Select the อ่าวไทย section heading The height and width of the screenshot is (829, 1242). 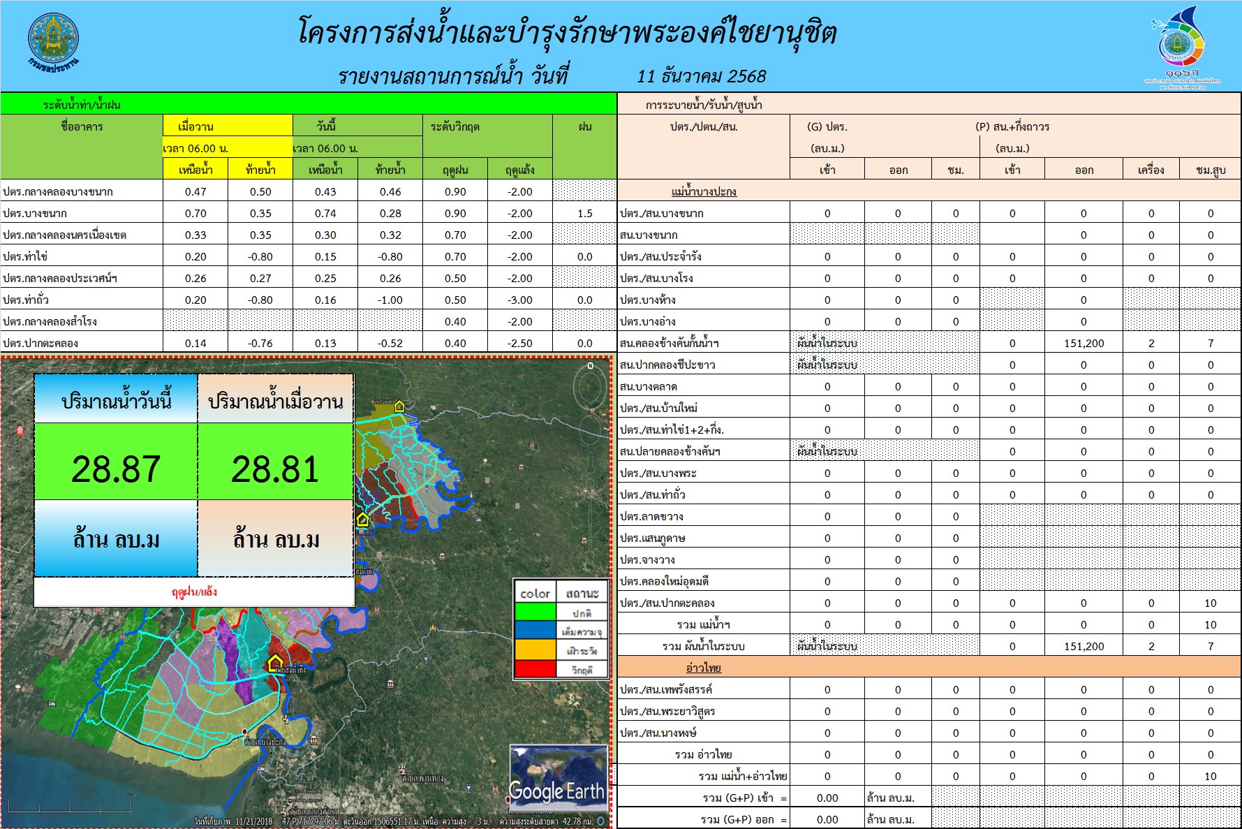[704, 668]
